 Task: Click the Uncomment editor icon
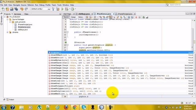147,17
